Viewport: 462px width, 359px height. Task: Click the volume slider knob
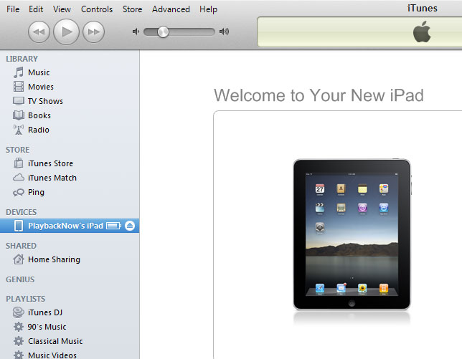tap(163, 32)
